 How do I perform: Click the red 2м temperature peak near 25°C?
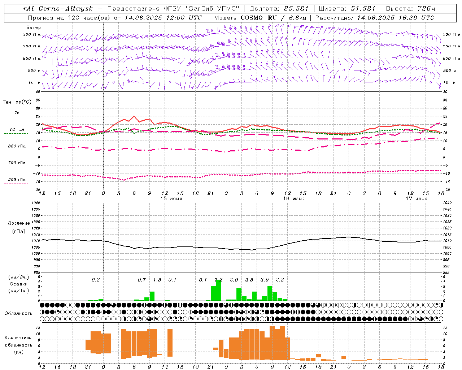pyautogui.click(x=134, y=116)
